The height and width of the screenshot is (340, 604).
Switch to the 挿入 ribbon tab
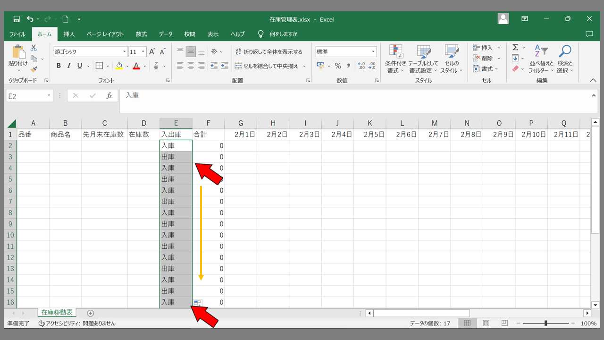tap(69, 34)
